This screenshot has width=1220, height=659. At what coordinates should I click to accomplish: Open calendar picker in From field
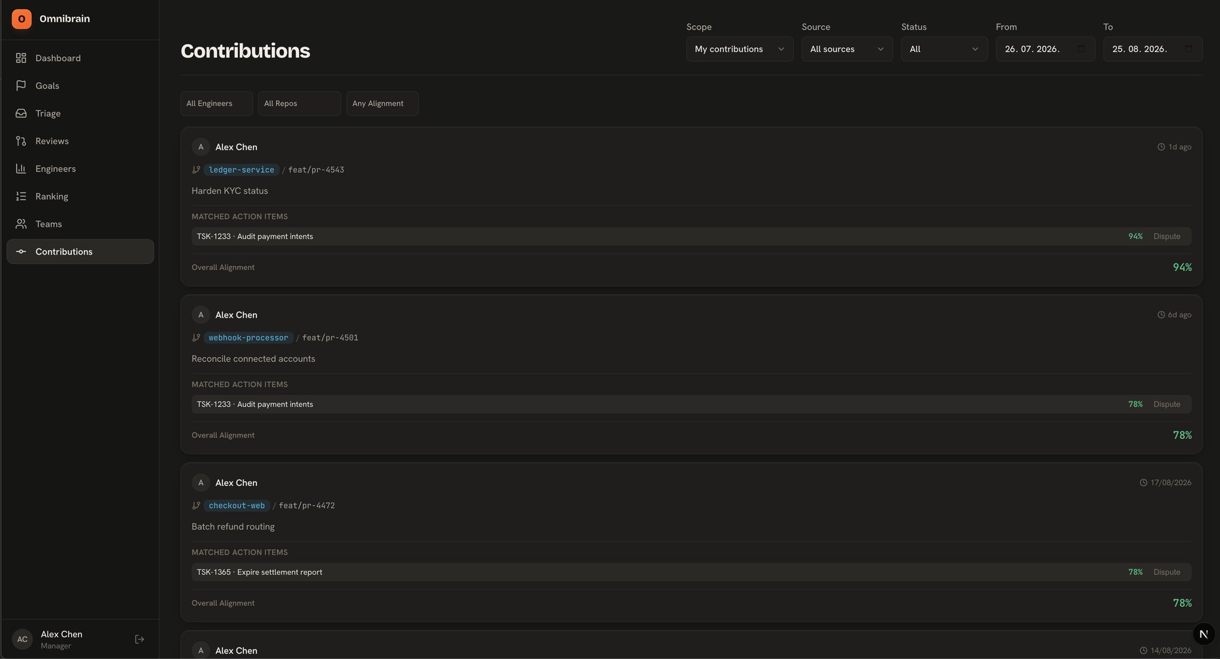(x=1081, y=49)
